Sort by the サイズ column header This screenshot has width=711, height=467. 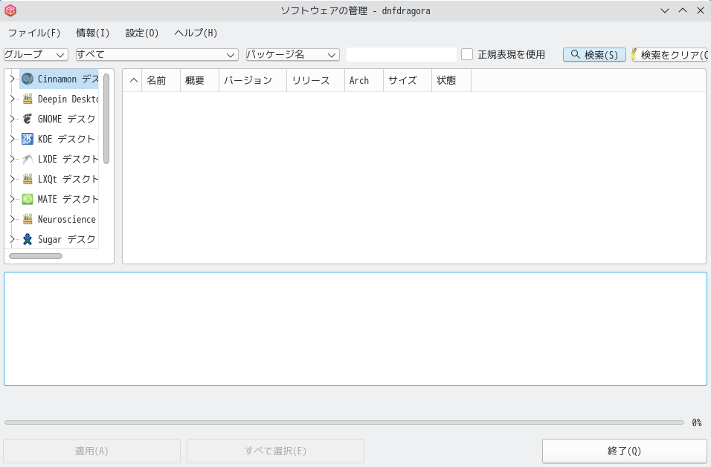click(408, 80)
